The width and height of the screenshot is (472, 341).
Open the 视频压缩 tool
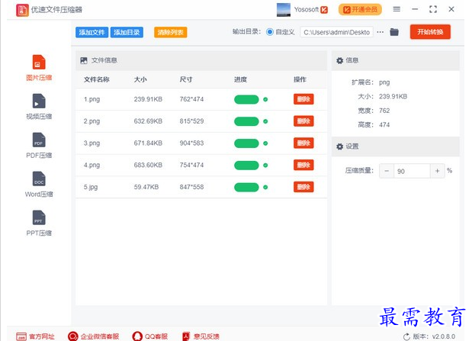tap(38, 106)
